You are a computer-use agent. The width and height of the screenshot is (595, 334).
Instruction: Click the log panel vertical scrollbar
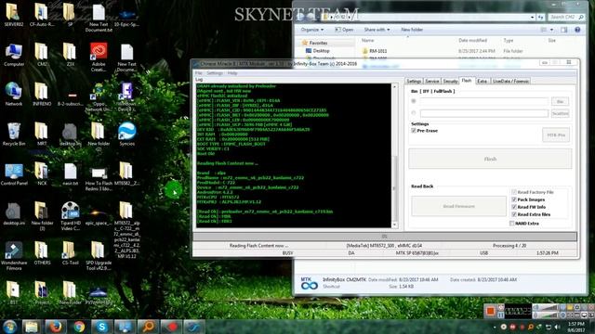(x=394, y=155)
